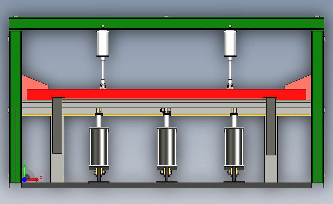
Task: Select the left green vertical column
Action: tap(15, 106)
